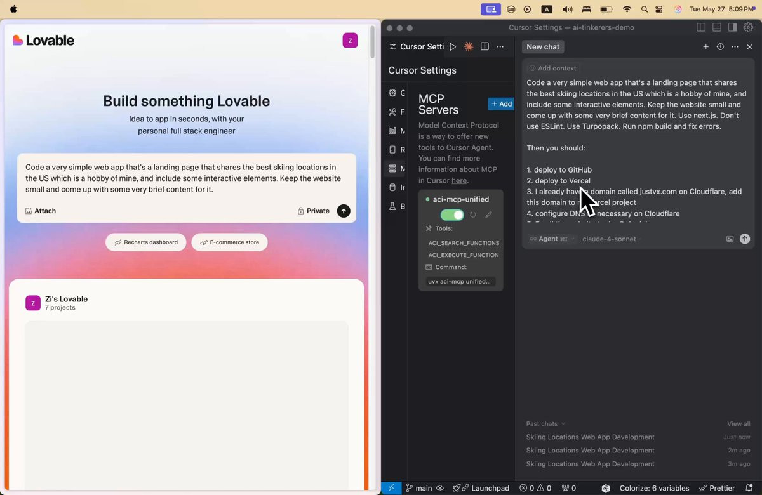Viewport: 762px width, 495px height.
Task: Send the Cursor chat message
Action: 745,239
